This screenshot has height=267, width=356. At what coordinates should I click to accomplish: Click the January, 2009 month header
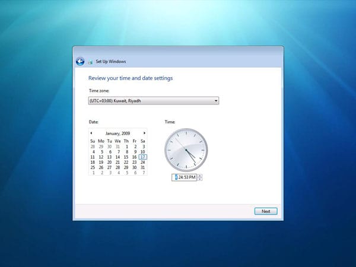pos(117,133)
